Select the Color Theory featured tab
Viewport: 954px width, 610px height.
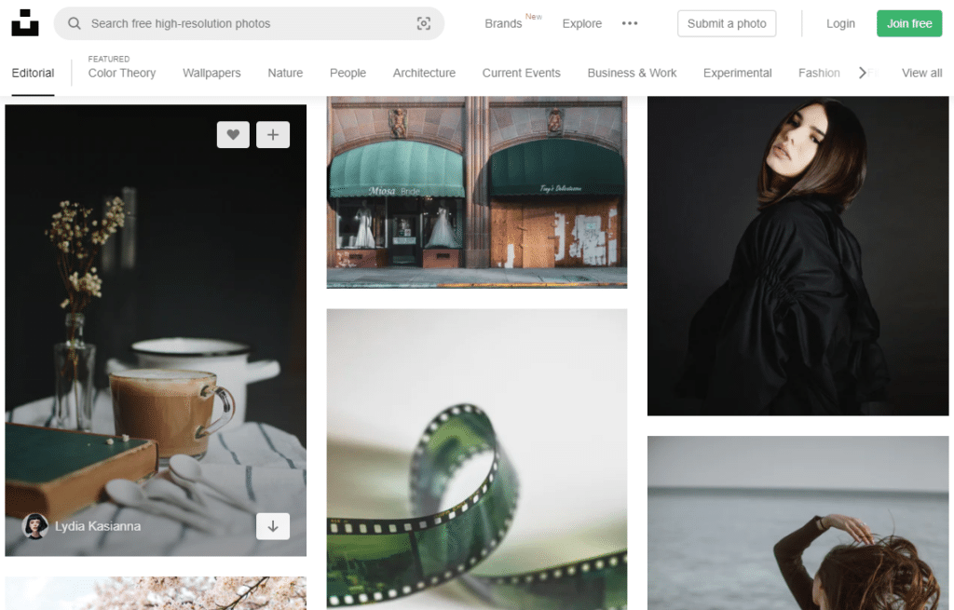[121, 73]
